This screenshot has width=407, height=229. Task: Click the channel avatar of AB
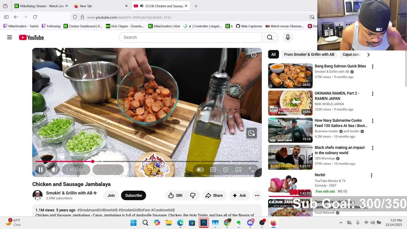(x=38, y=195)
